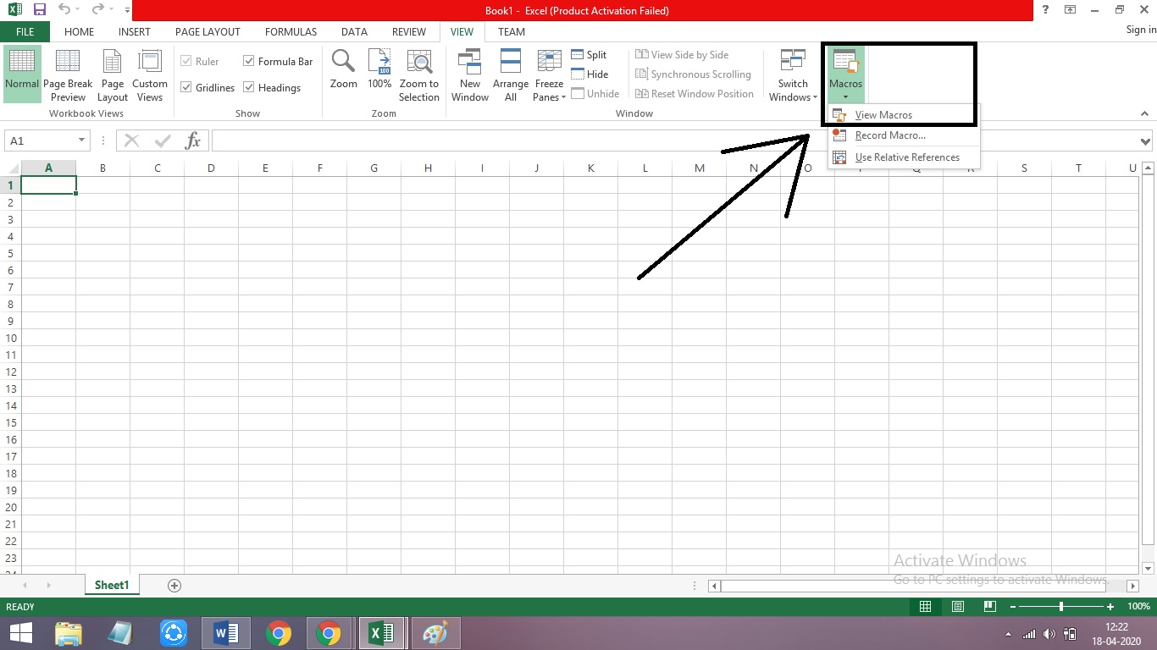Click the Insert Function fx button
The height and width of the screenshot is (650, 1157).
192,140
